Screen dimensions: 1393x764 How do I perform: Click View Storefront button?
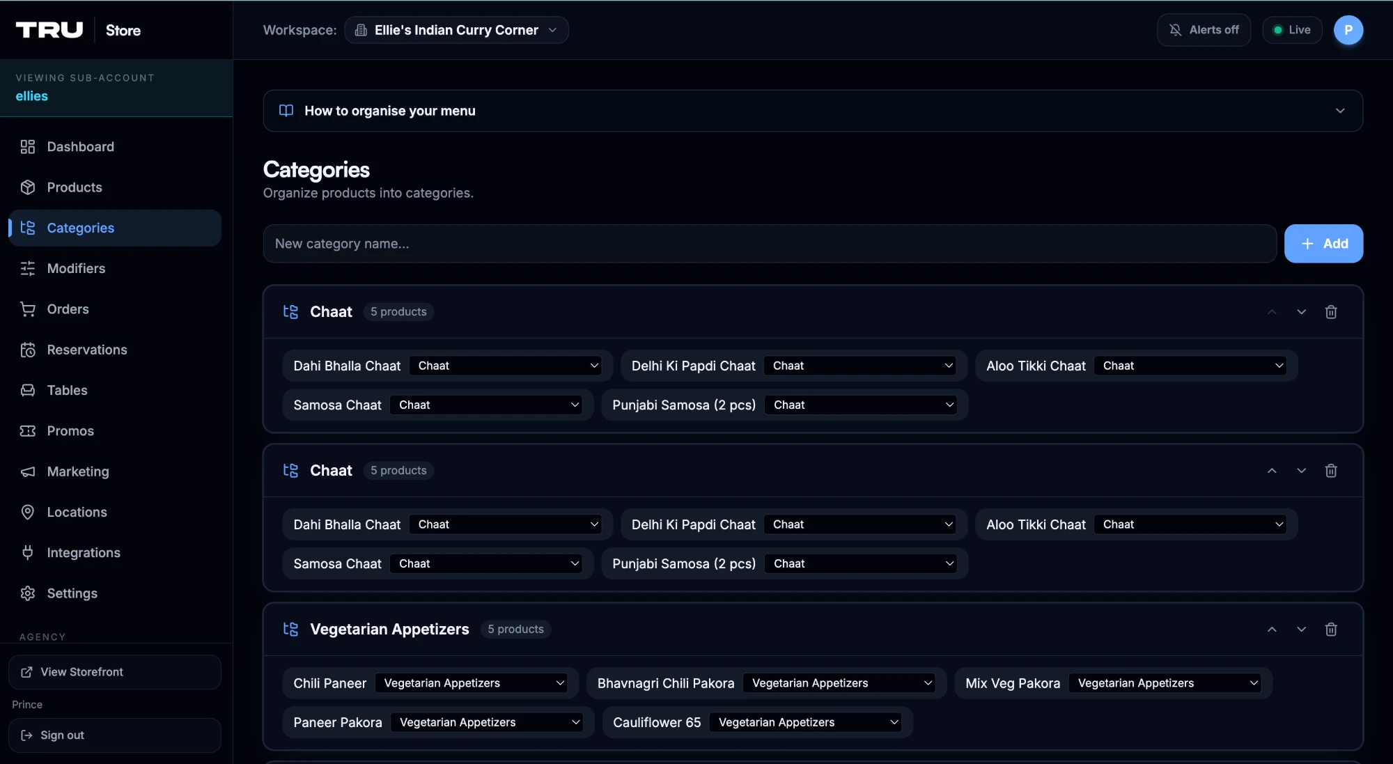[115, 672]
